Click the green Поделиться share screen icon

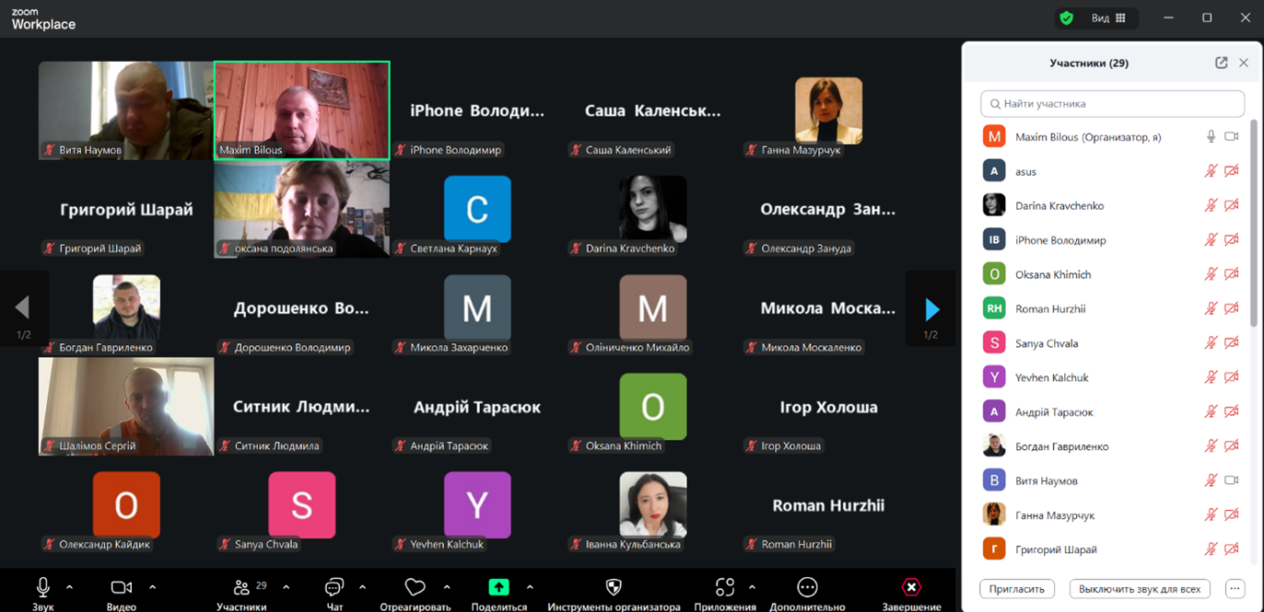498,587
